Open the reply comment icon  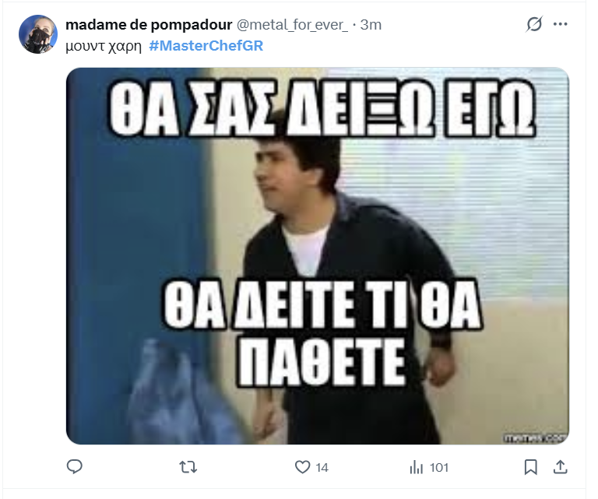(75, 466)
